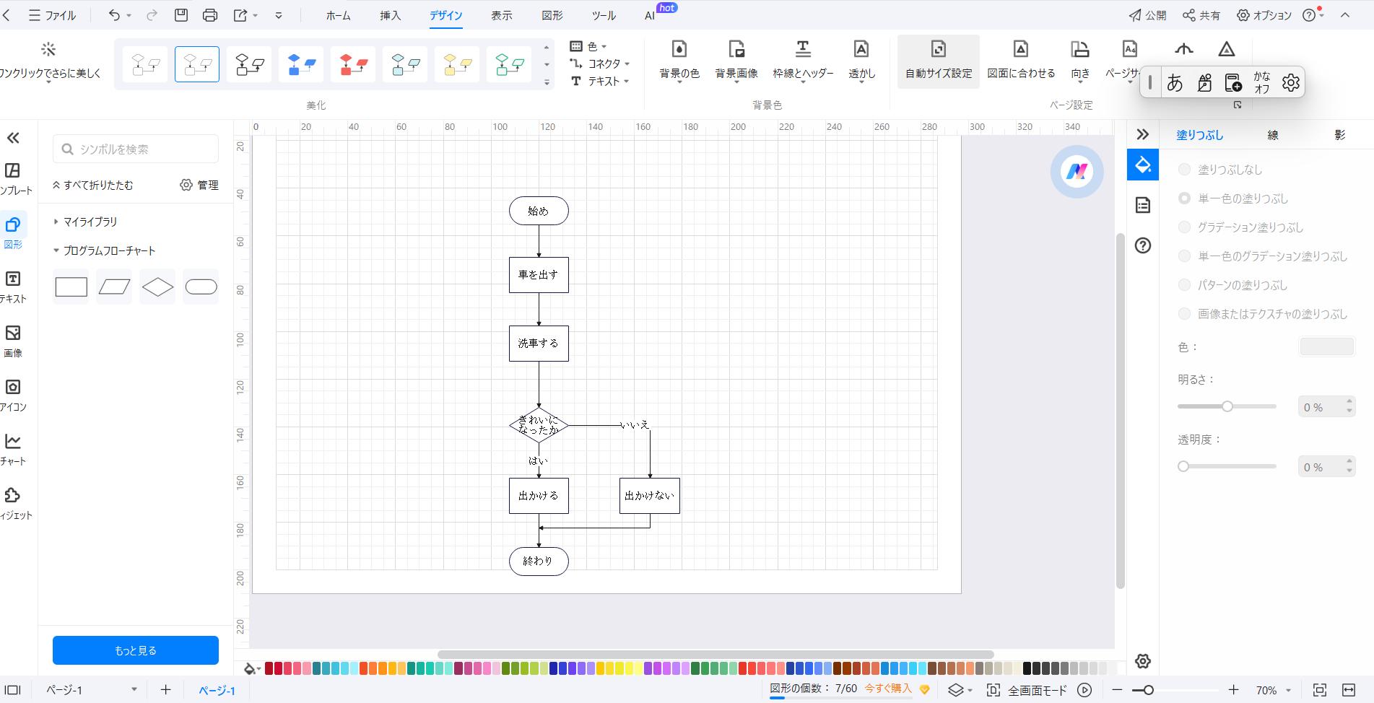Click 管理 manage button in symbols panel
The width and height of the screenshot is (1374, 703).
[199, 185]
